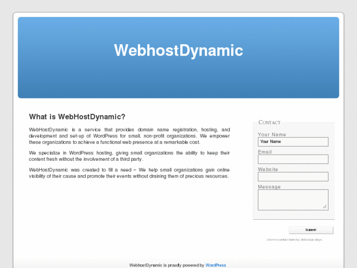The width and height of the screenshot is (357, 268).
Task: Click 'WebhostDynamic is proudly powered by' text
Action: [166, 265]
